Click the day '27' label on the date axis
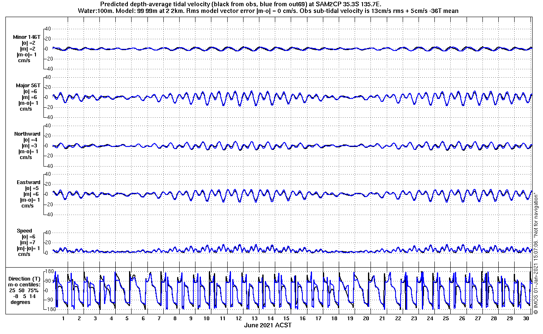543x334 pixels. [478, 318]
